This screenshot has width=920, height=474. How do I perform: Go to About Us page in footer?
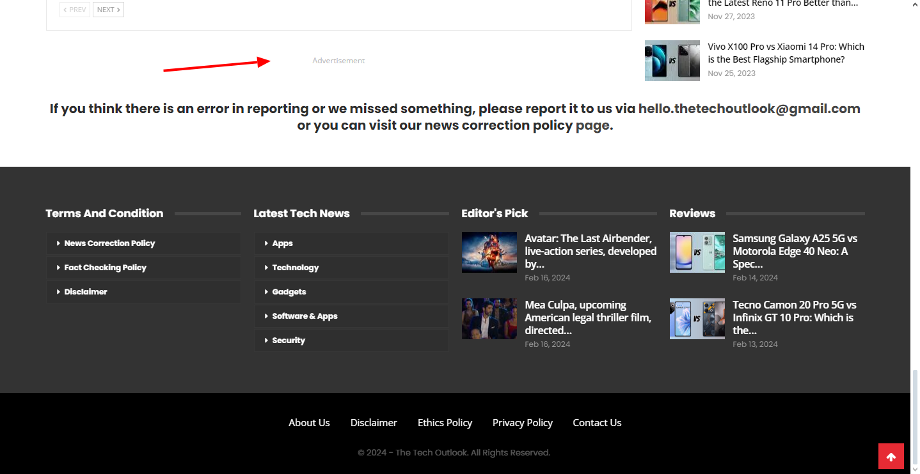point(309,423)
